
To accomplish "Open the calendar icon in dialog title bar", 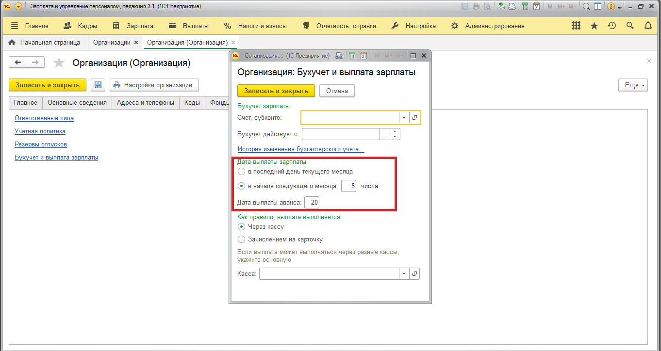I will point(364,56).
